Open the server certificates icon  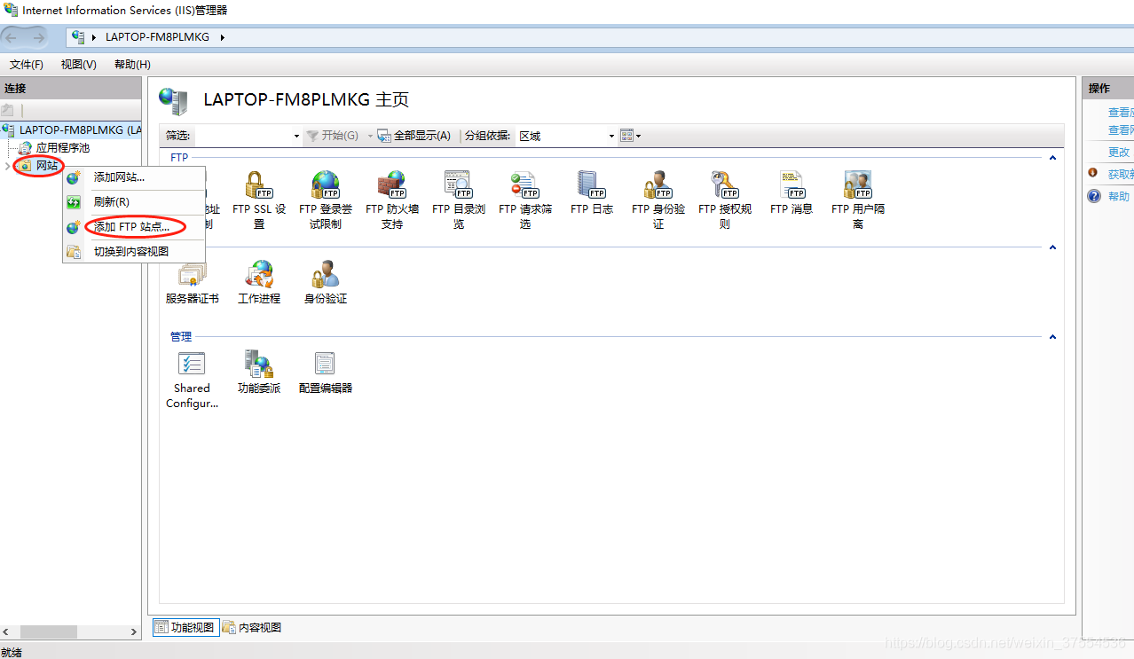(193, 282)
